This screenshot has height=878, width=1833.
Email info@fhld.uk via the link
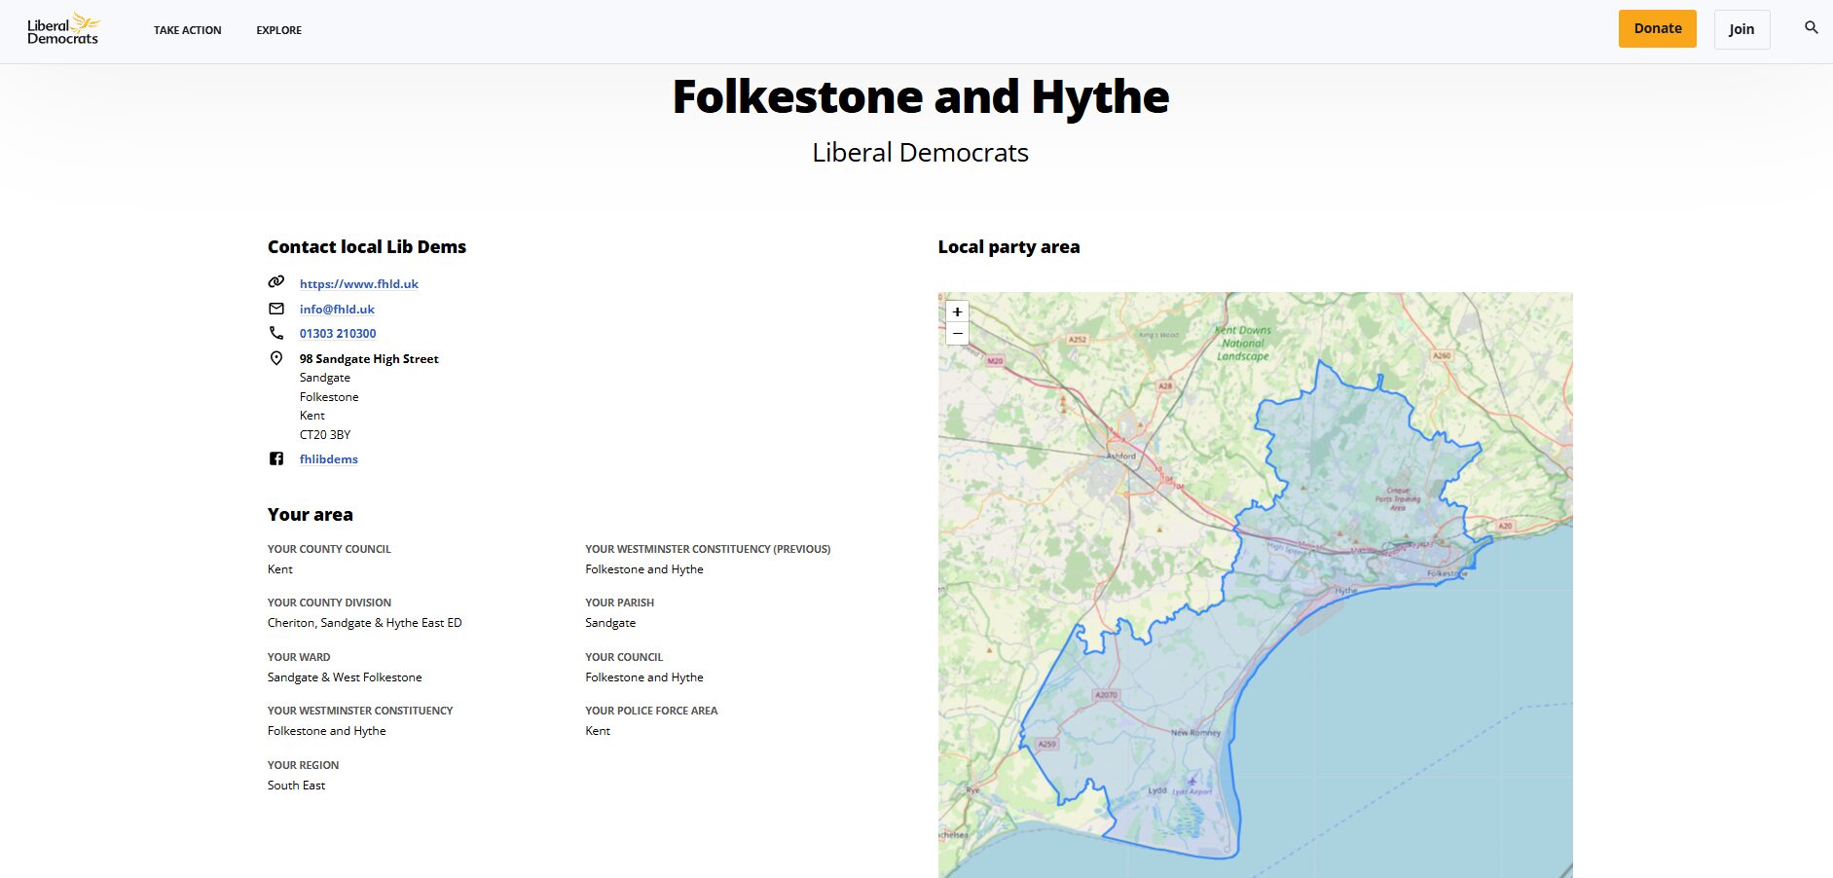click(x=337, y=310)
